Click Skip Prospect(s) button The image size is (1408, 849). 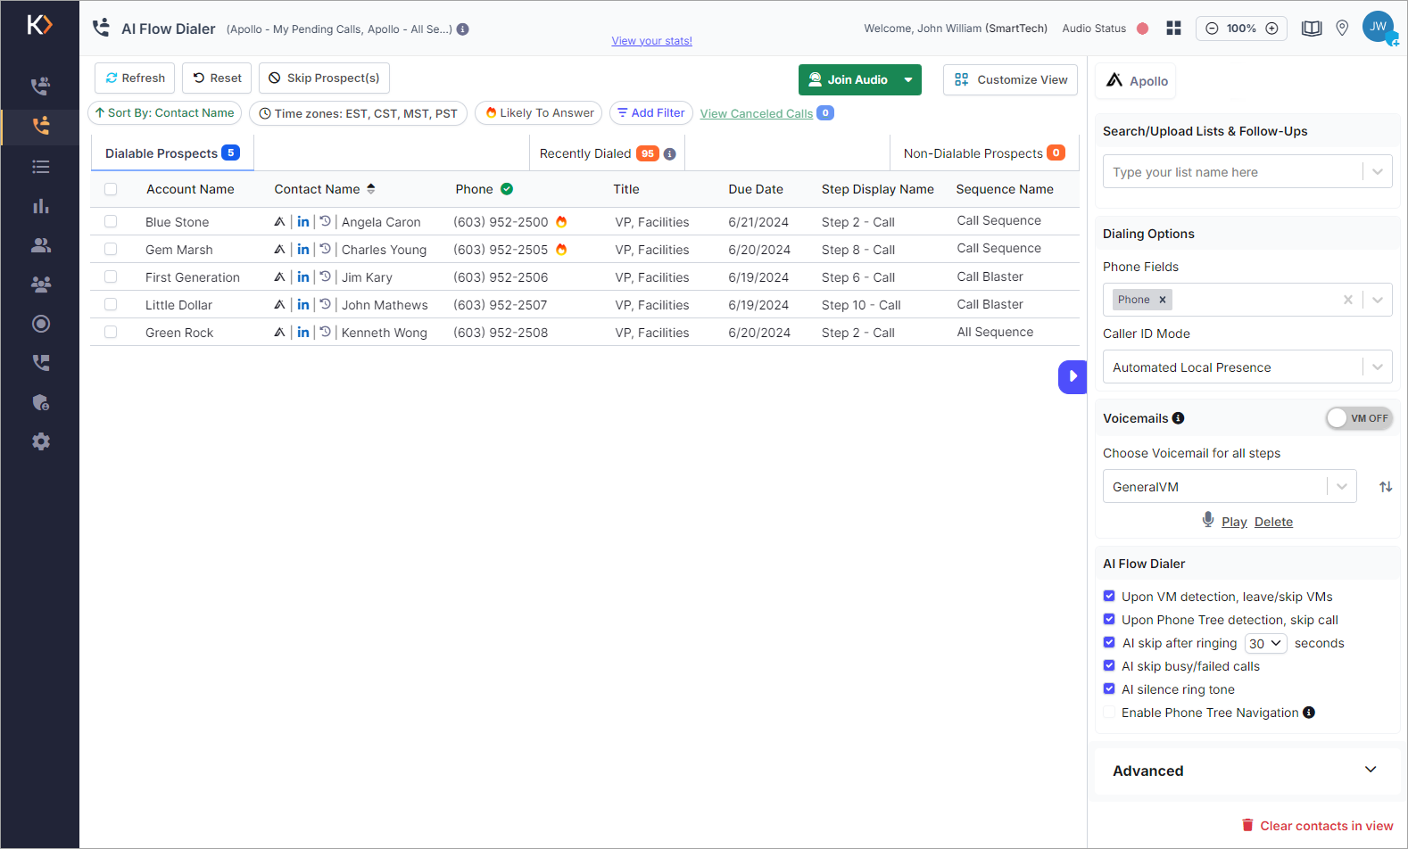tap(324, 78)
